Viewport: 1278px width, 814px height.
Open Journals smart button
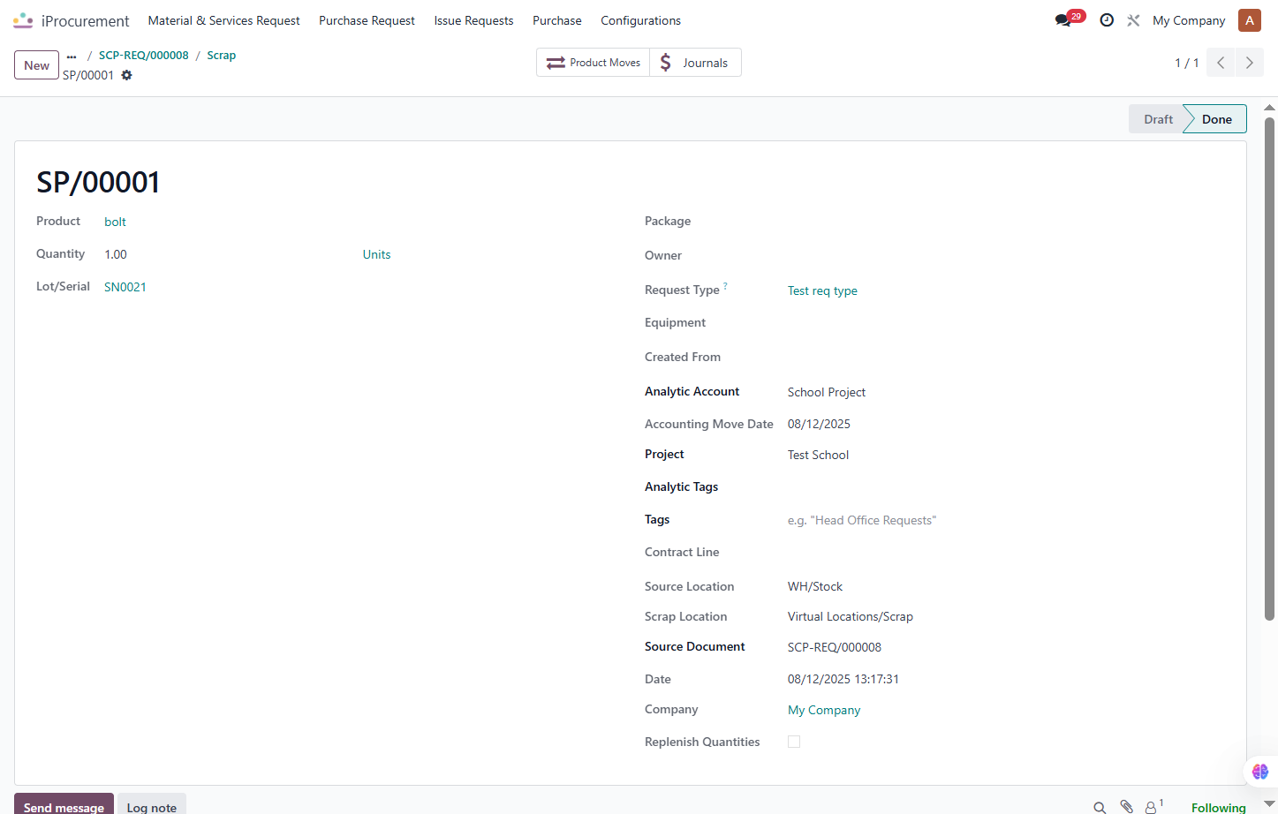[x=695, y=63]
